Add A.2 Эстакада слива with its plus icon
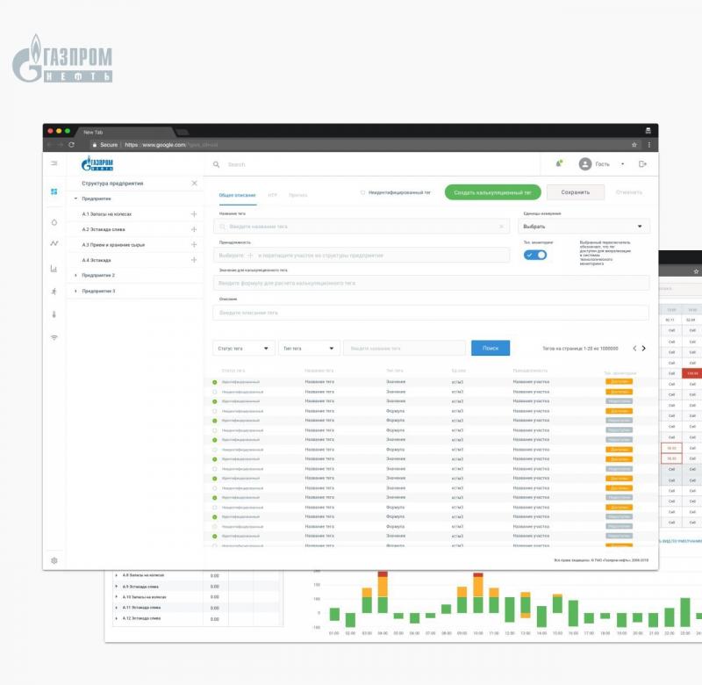This screenshot has height=685, width=702. 194,229
